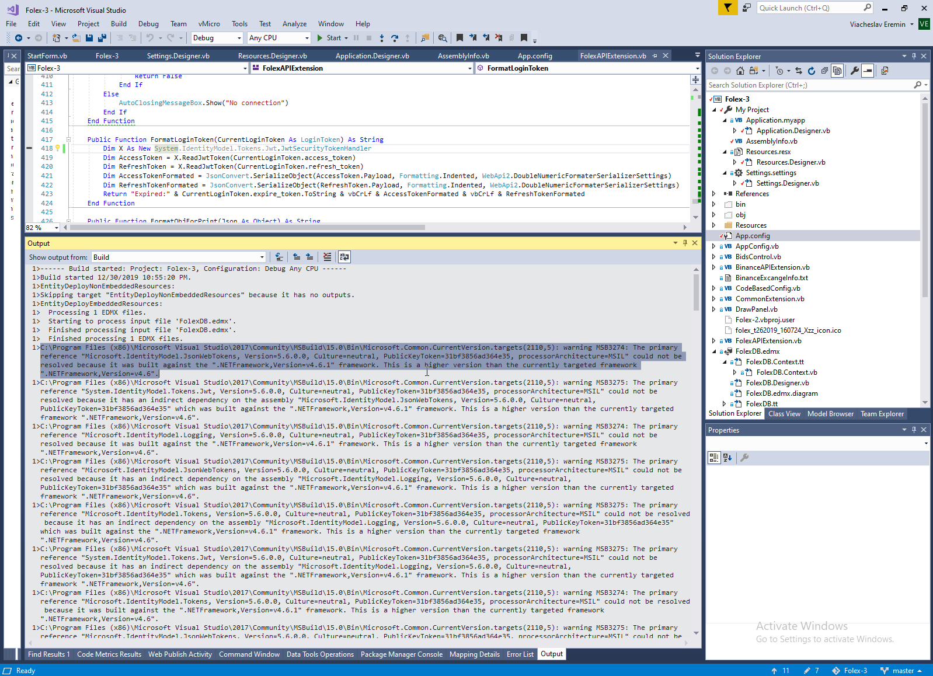The height and width of the screenshot is (676, 933).
Task: Open the Show output from Build dropdown
Action: click(179, 257)
